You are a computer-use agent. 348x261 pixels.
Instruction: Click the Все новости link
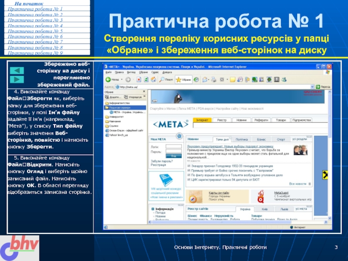click(298, 184)
